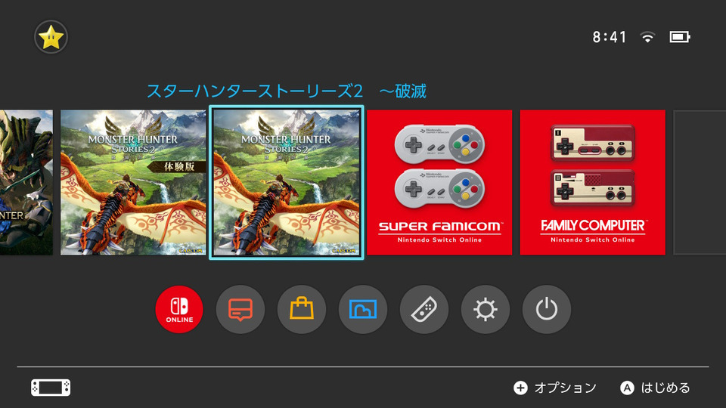Open the News icon
The image size is (726, 408).
coord(240,310)
